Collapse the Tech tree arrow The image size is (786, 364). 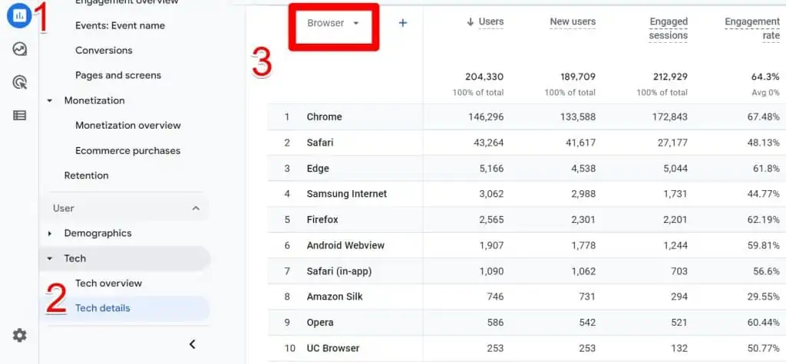pos(50,259)
